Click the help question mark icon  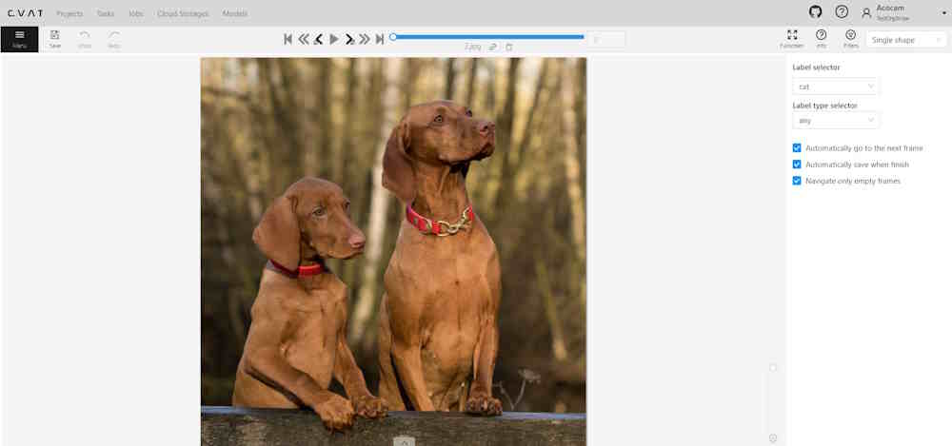point(842,12)
